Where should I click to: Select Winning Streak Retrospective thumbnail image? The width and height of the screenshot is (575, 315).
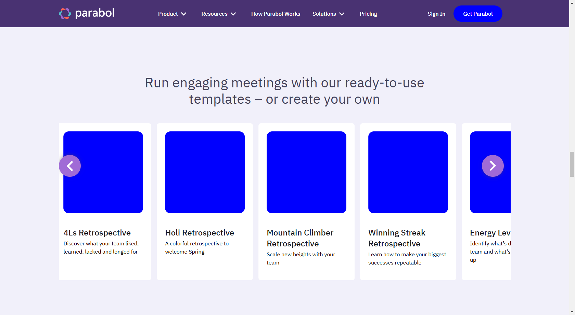pyautogui.click(x=408, y=172)
